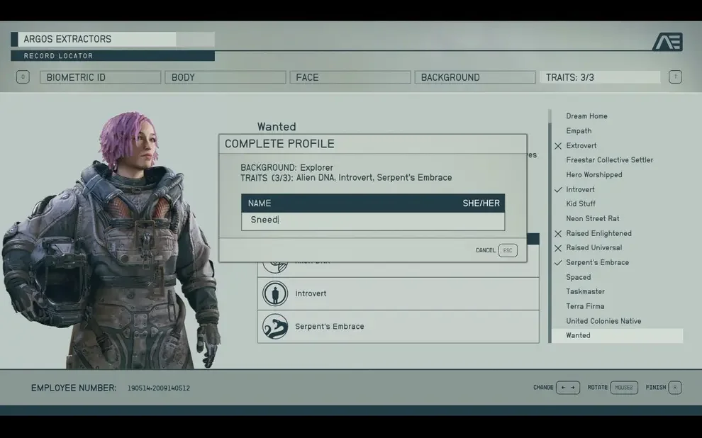Open the Background tab
Image resolution: width=702 pixels, height=438 pixels.
474,77
